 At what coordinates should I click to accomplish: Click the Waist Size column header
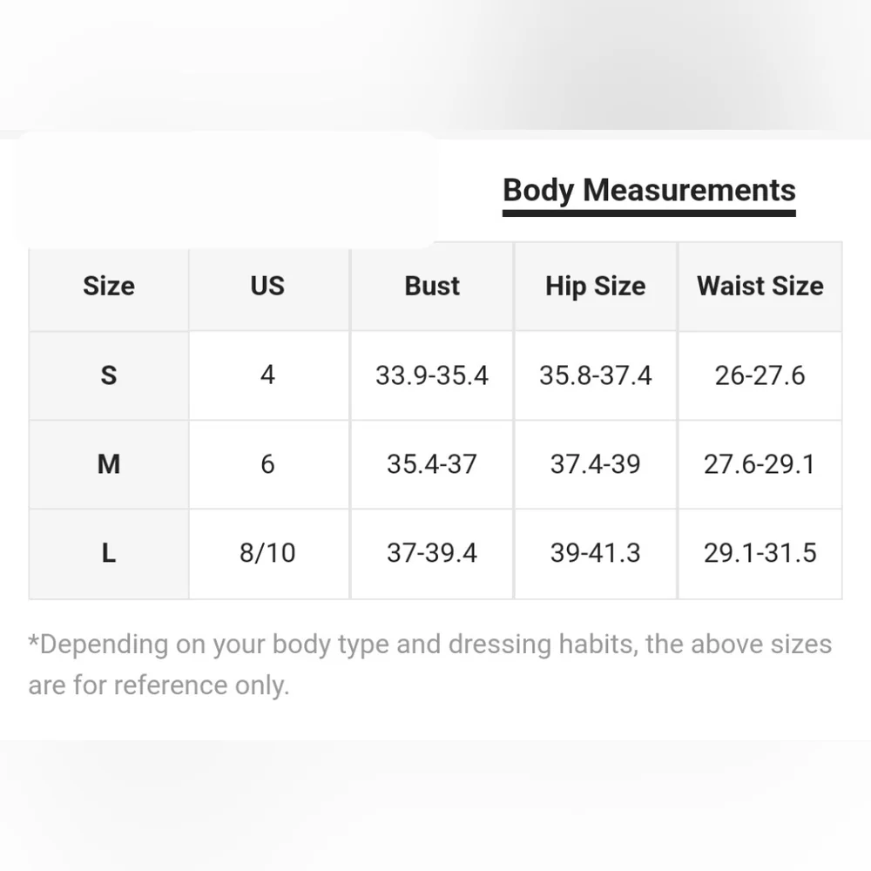pyautogui.click(x=760, y=287)
